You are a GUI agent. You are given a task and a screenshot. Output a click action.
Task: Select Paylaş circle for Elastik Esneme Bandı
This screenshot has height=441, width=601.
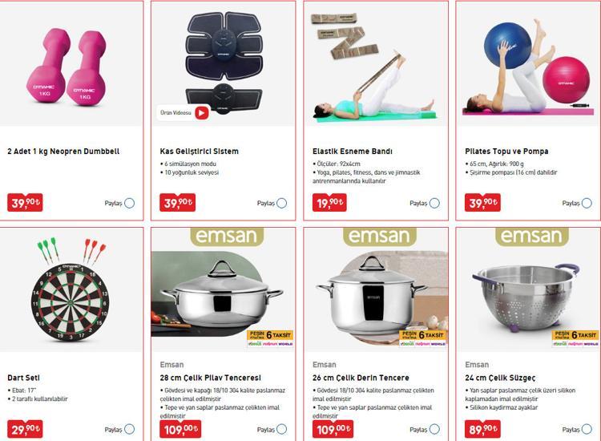click(x=434, y=203)
